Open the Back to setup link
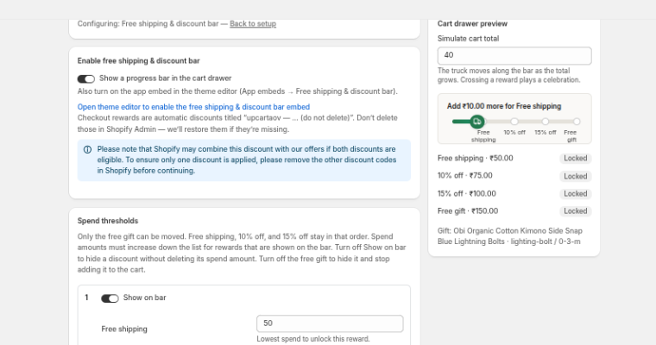This screenshot has height=345, width=656. coord(253,24)
